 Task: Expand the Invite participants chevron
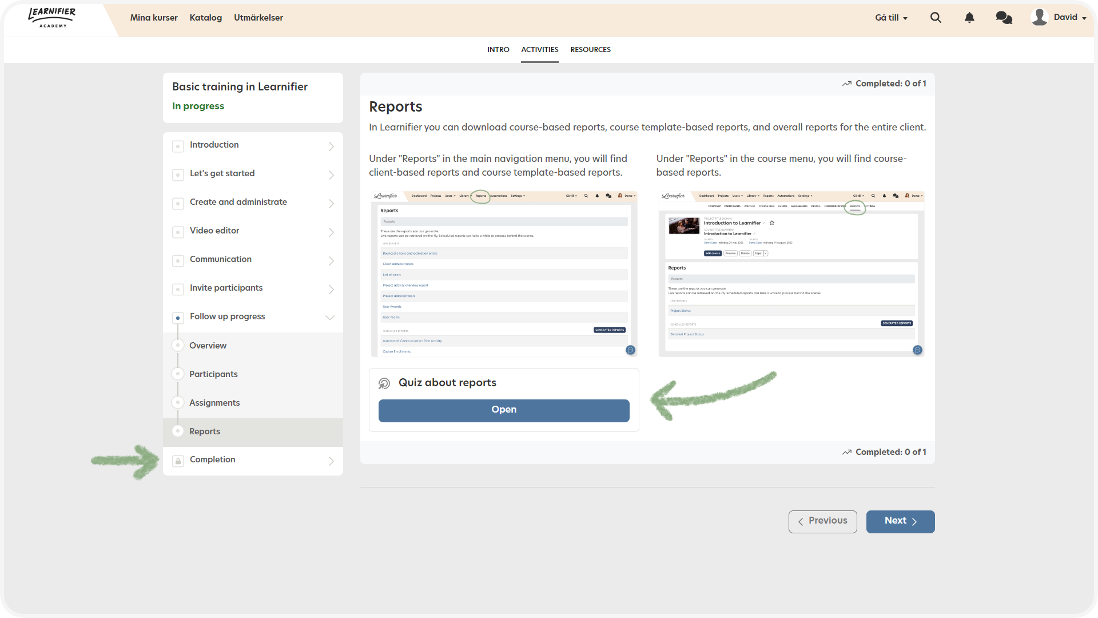331,290
